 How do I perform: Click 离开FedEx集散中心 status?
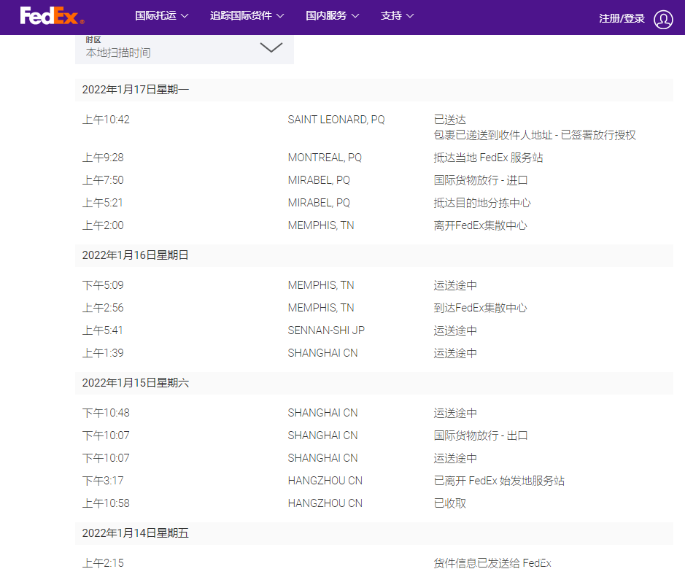[480, 225]
